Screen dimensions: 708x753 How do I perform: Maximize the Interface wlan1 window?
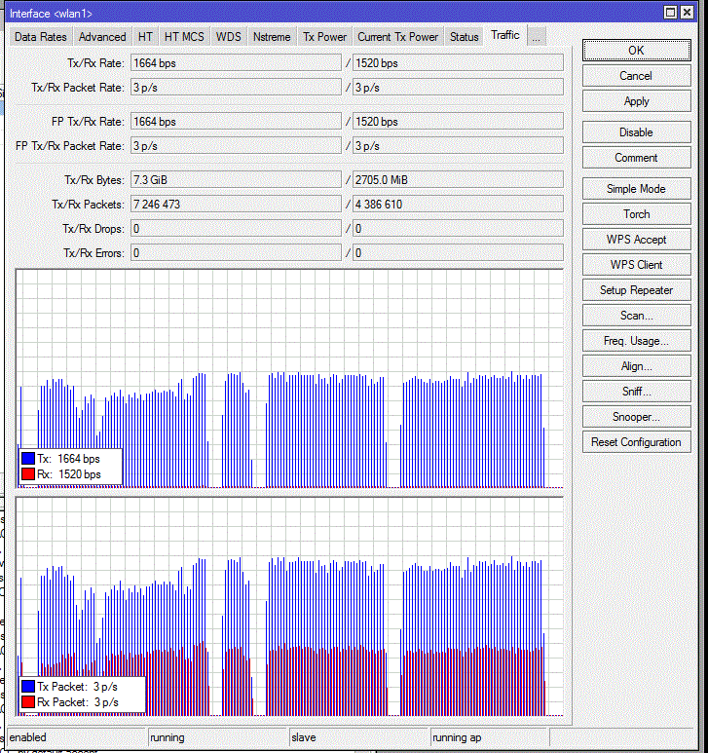[x=671, y=13]
